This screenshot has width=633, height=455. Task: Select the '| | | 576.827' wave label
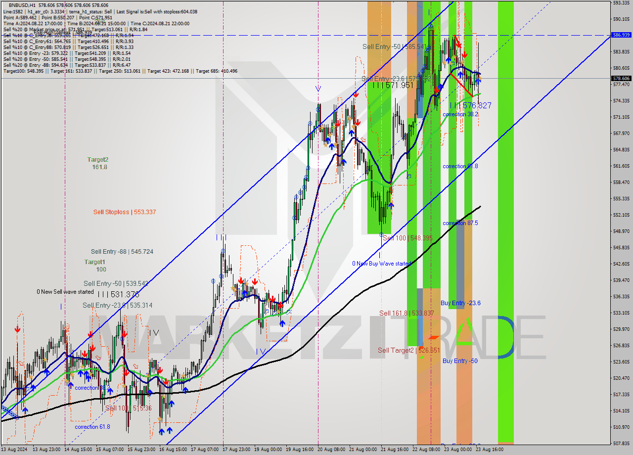[471, 105]
